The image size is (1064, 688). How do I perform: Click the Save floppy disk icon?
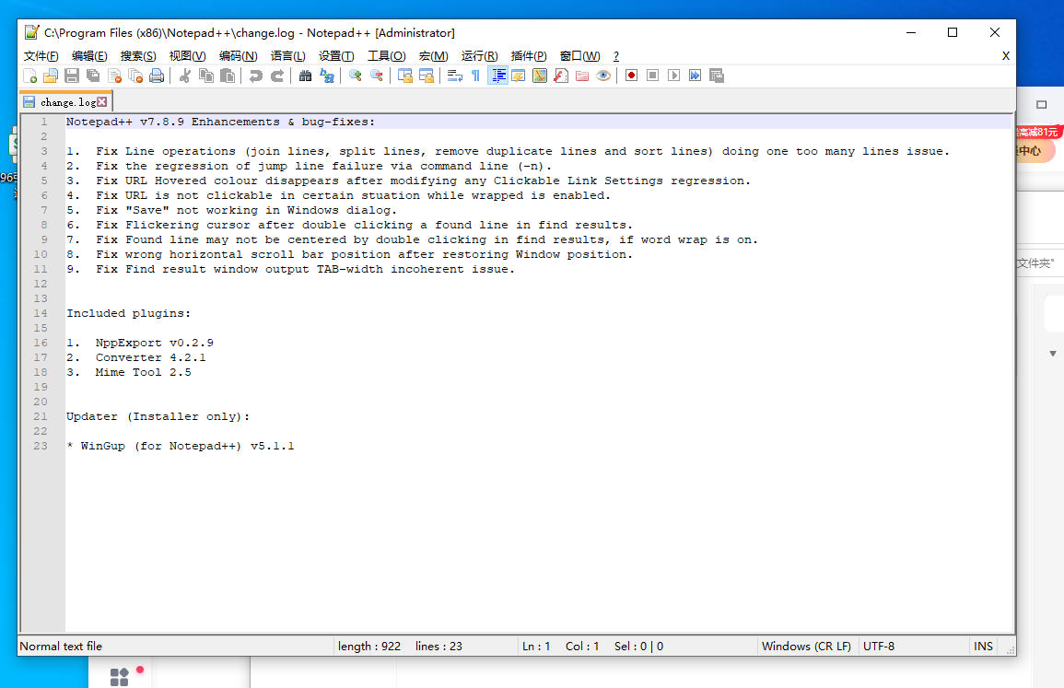[72, 76]
